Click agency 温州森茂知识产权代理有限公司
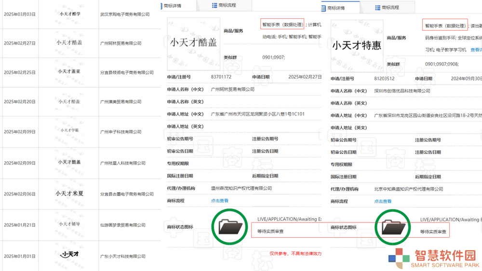Viewport: 482px width, 271px height. [241, 188]
